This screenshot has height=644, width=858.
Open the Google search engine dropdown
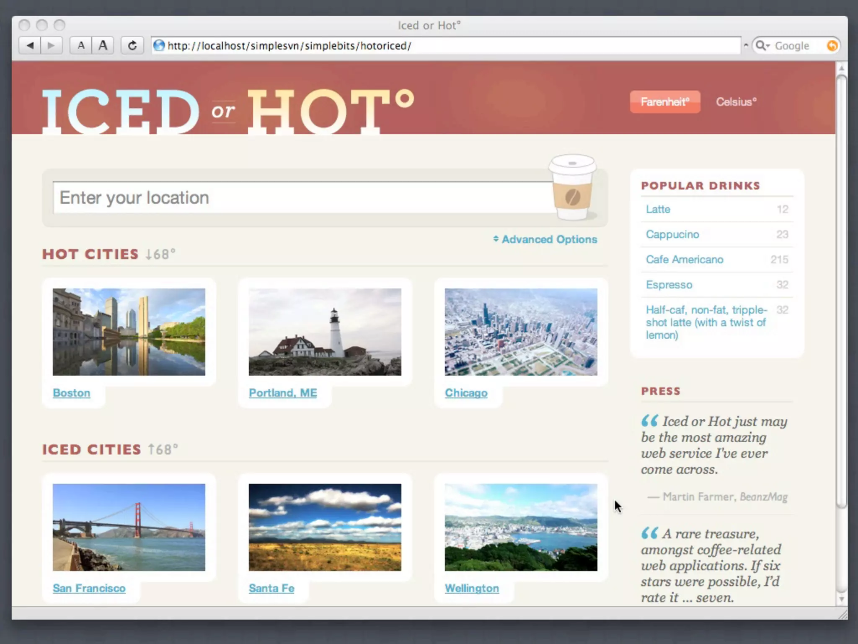pos(763,45)
